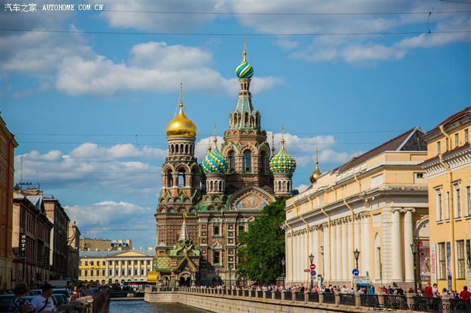This screenshot has width=471, height=313.
Task: Click the right green-yellow patterned dome
Action: 283,163
